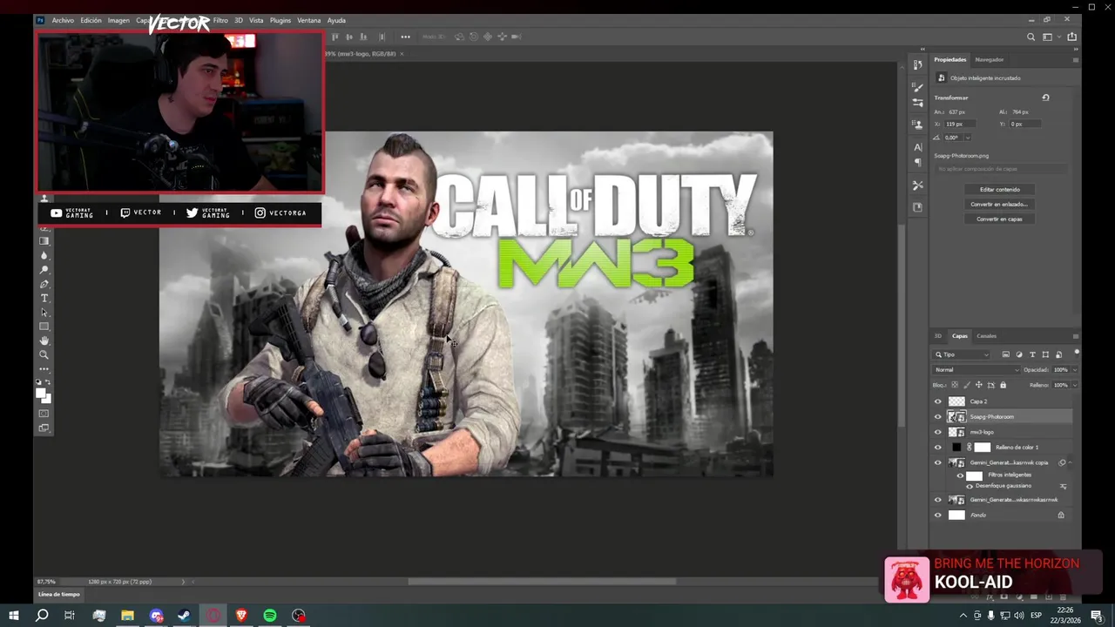Click the foreground color swatch
Viewport: 1115px width, 627px height.
pyautogui.click(x=40, y=394)
